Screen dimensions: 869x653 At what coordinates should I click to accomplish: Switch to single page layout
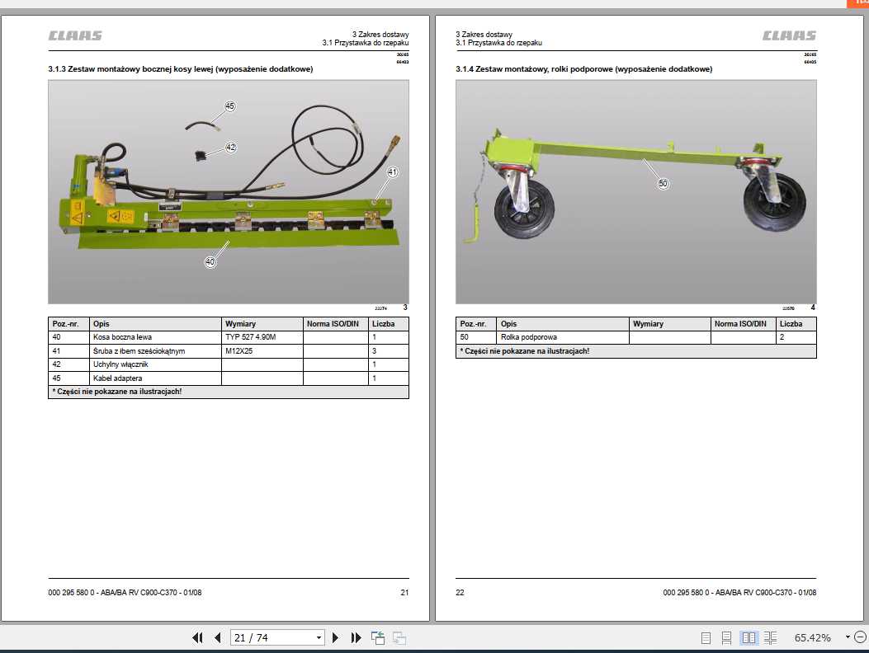pos(706,637)
